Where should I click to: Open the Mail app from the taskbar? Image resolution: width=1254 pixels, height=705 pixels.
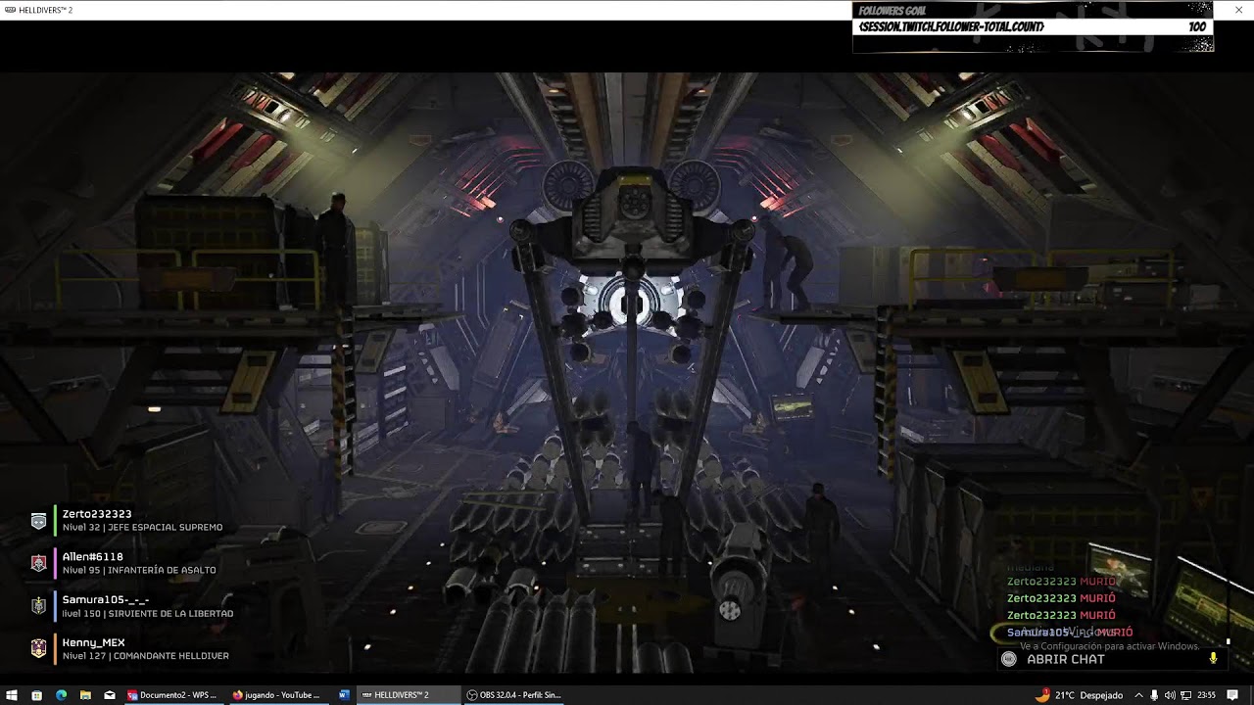tap(110, 695)
